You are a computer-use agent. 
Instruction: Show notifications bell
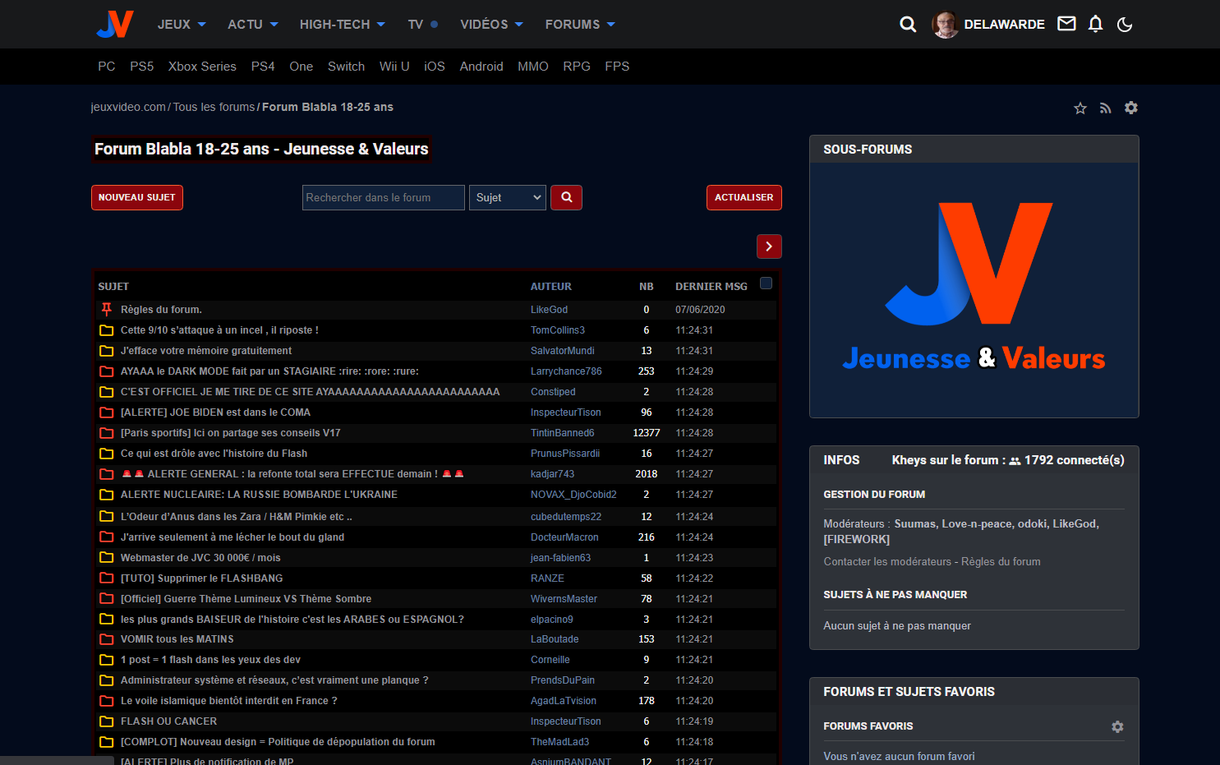click(1095, 25)
